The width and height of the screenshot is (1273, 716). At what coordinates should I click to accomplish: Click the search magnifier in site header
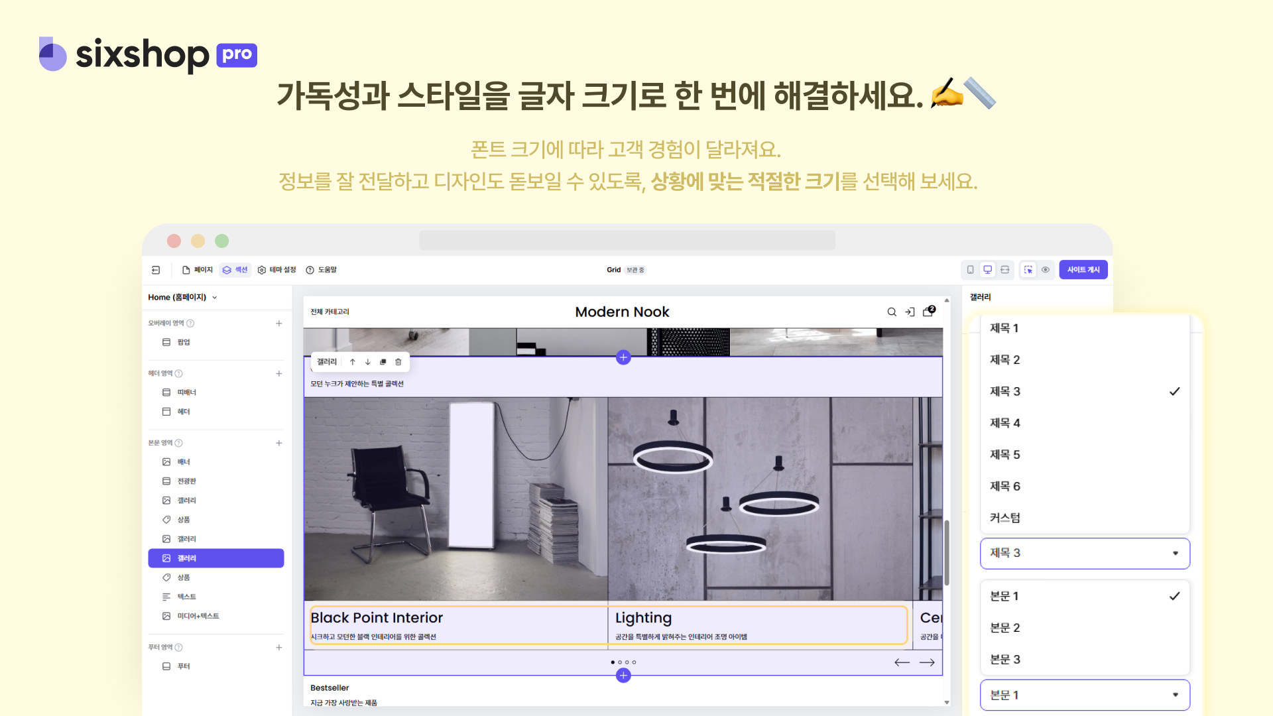click(x=892, y=312)
